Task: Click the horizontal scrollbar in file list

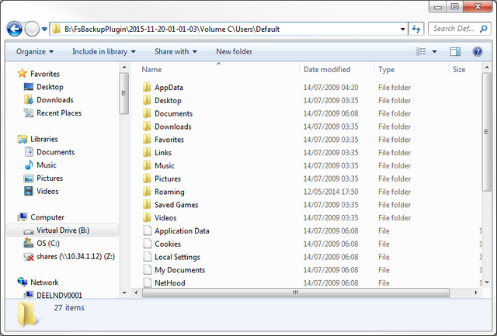Action: (296, 293)
